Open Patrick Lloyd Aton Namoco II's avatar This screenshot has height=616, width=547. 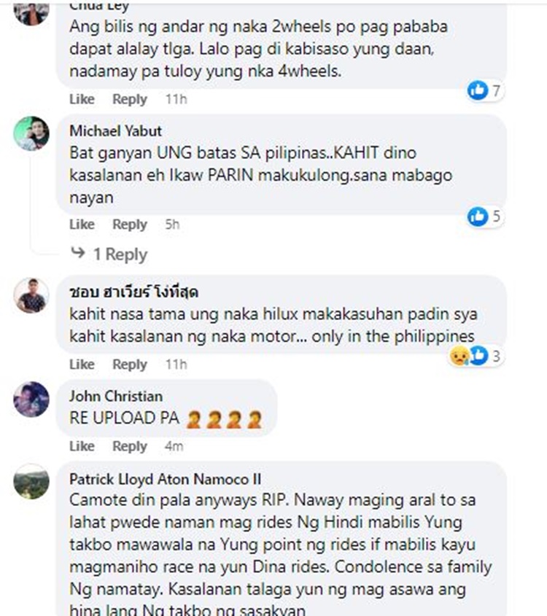(x=31, y=482)
